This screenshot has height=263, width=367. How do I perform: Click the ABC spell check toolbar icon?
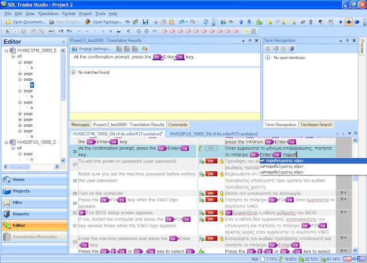point(51,31)
